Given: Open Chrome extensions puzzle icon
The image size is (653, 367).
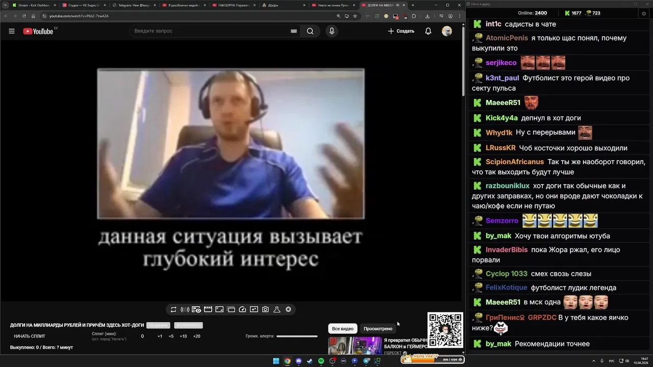Looking at the screenshot, I should pos(413,16).
